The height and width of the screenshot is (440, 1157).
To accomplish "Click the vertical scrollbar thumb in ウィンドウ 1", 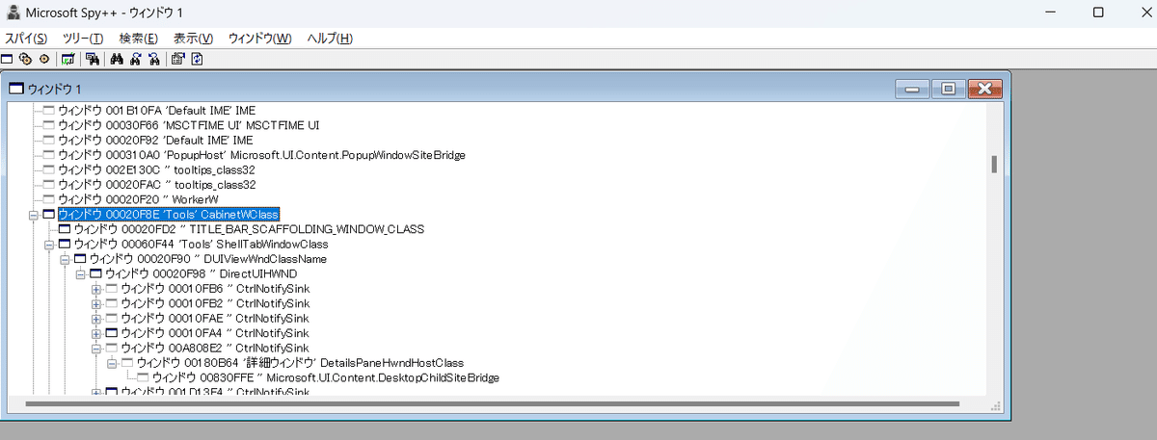I will [993, 165].
